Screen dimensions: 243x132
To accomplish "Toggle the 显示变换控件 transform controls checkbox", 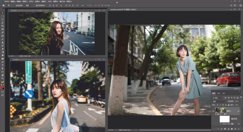I will tap(34, 5).
